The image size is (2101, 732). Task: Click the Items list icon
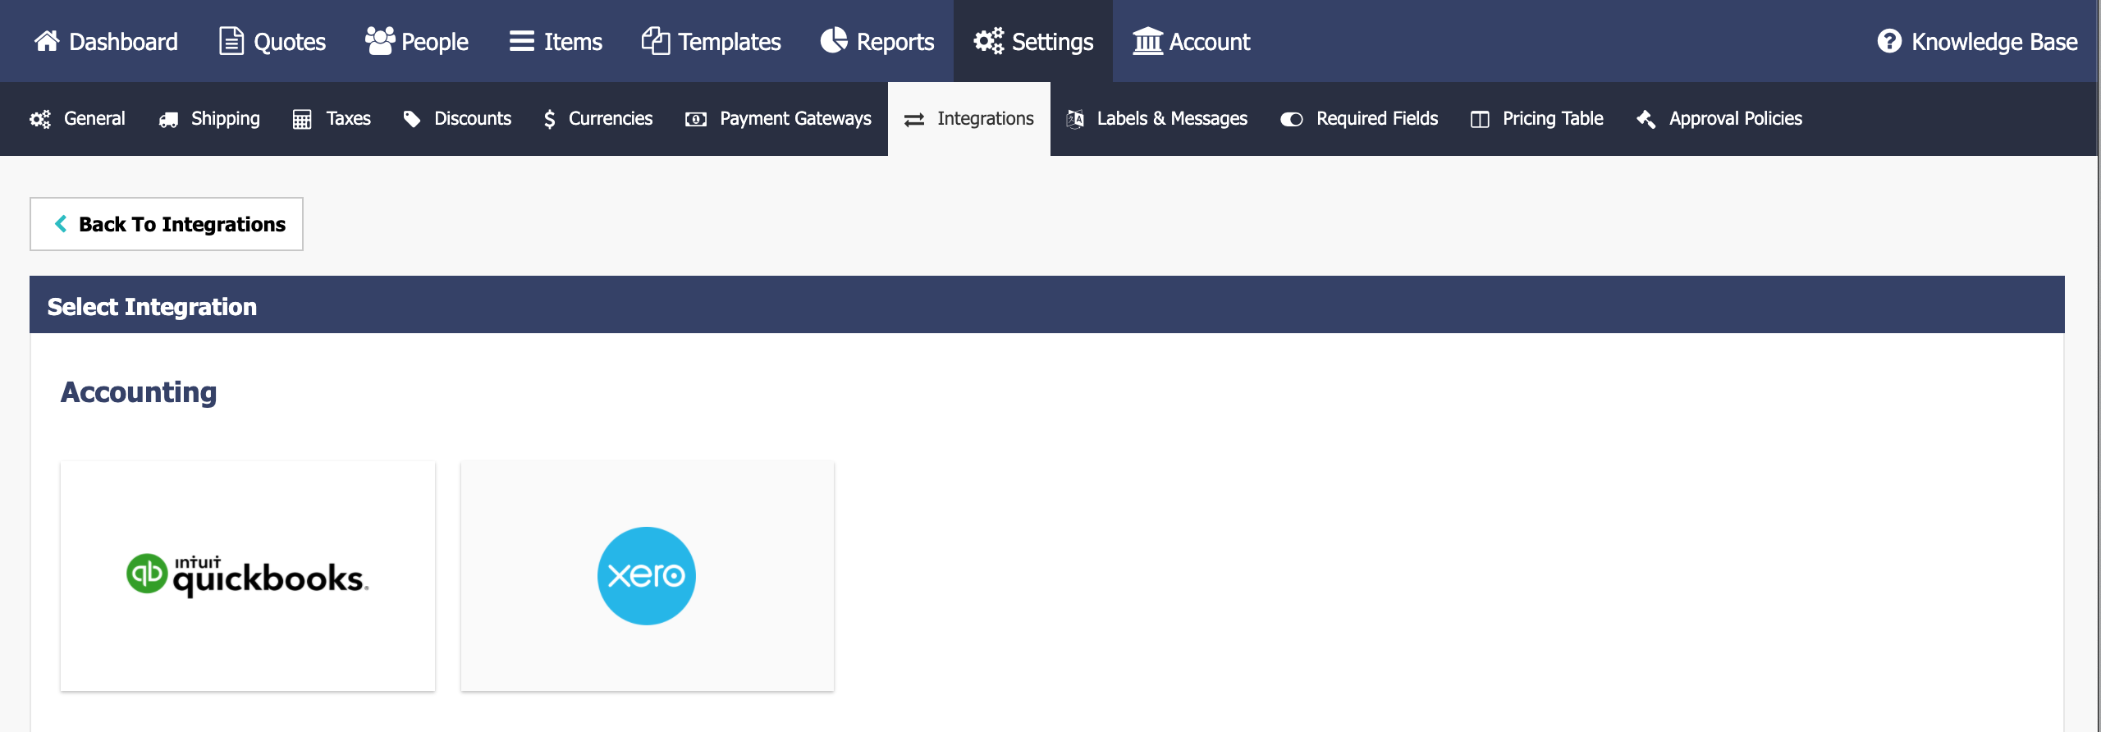(522, 41)
